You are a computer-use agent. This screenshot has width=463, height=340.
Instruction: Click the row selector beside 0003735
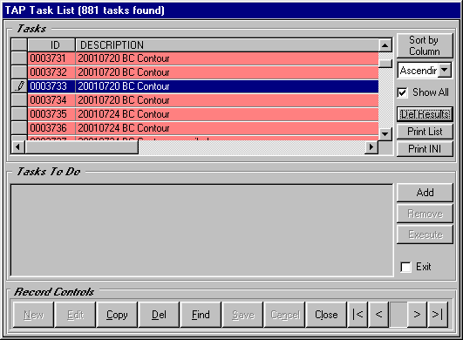pos(19,114)
